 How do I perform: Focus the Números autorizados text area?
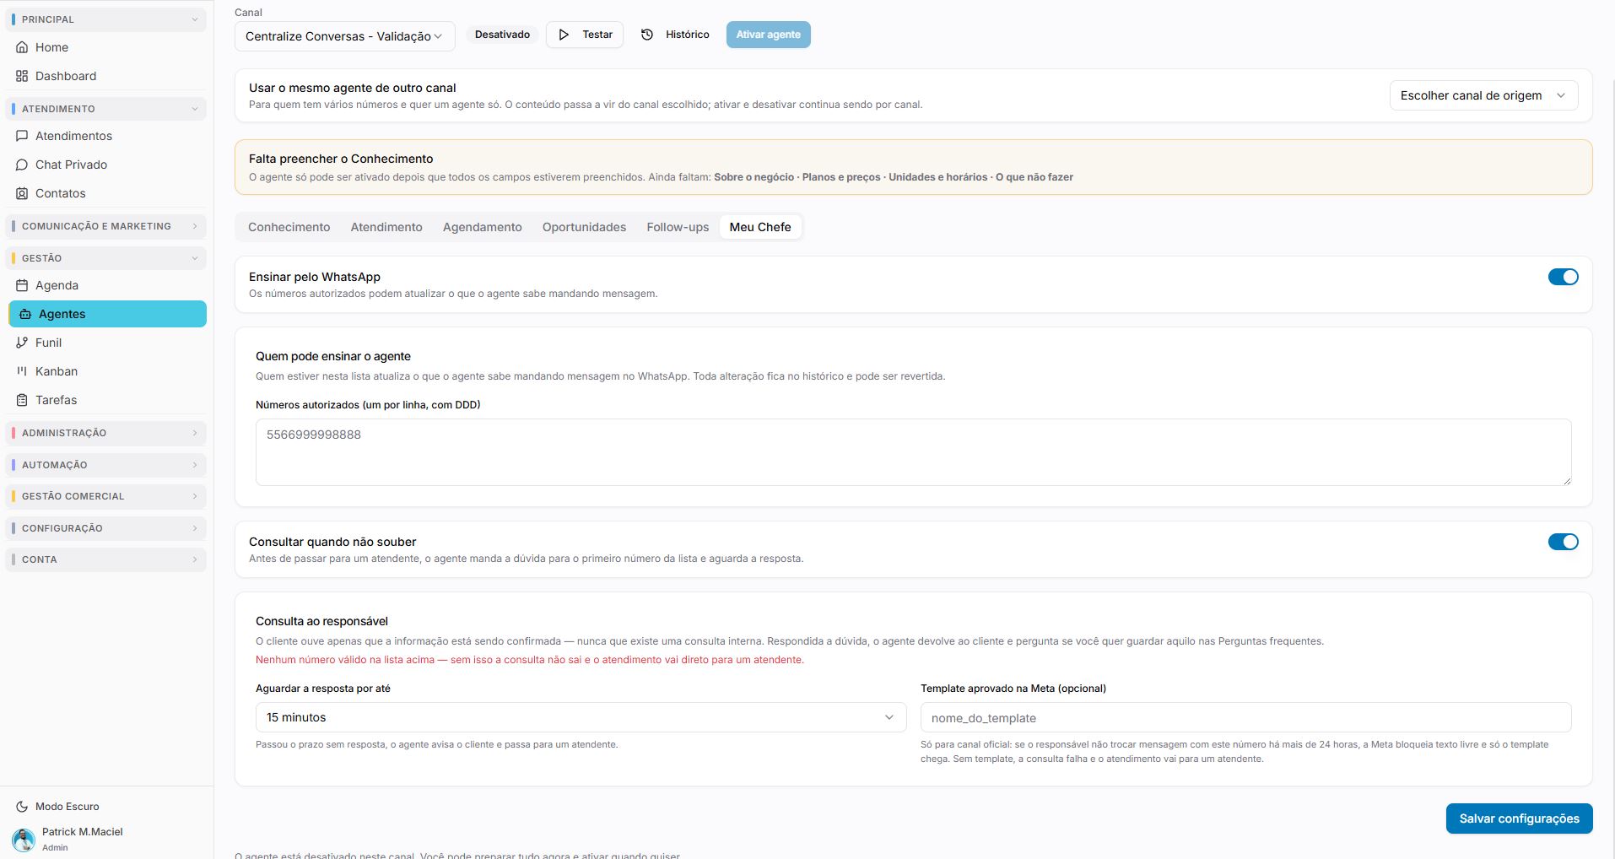[913, 452]
